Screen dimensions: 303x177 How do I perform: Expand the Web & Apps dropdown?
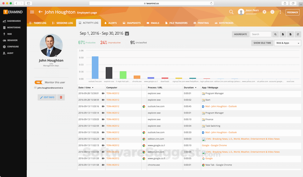pos(288,43)
